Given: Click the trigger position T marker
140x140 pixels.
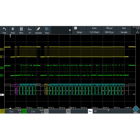Looking at the screenshot, I should pos(10,36).
